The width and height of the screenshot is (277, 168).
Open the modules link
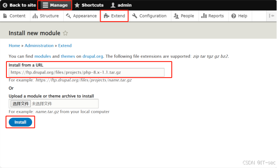pyautogui.click(x=42, y=56)
